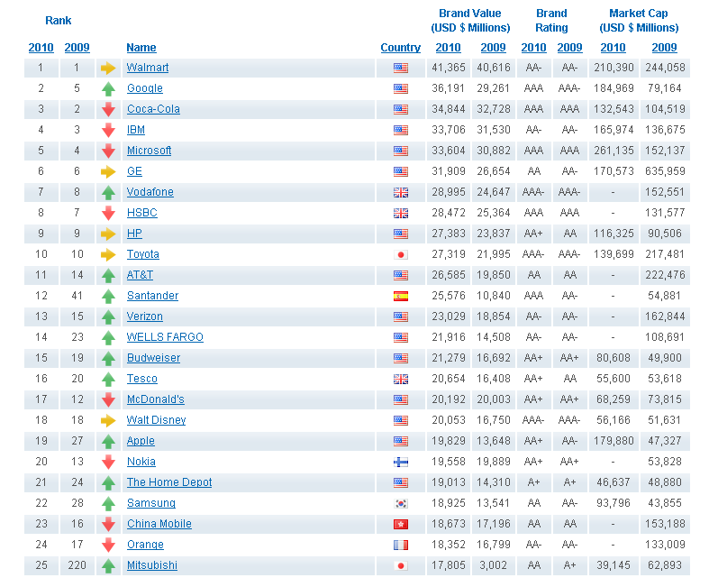
Task: Click the Hong Kong flag beside China Mobile
Action: (400, 524)
